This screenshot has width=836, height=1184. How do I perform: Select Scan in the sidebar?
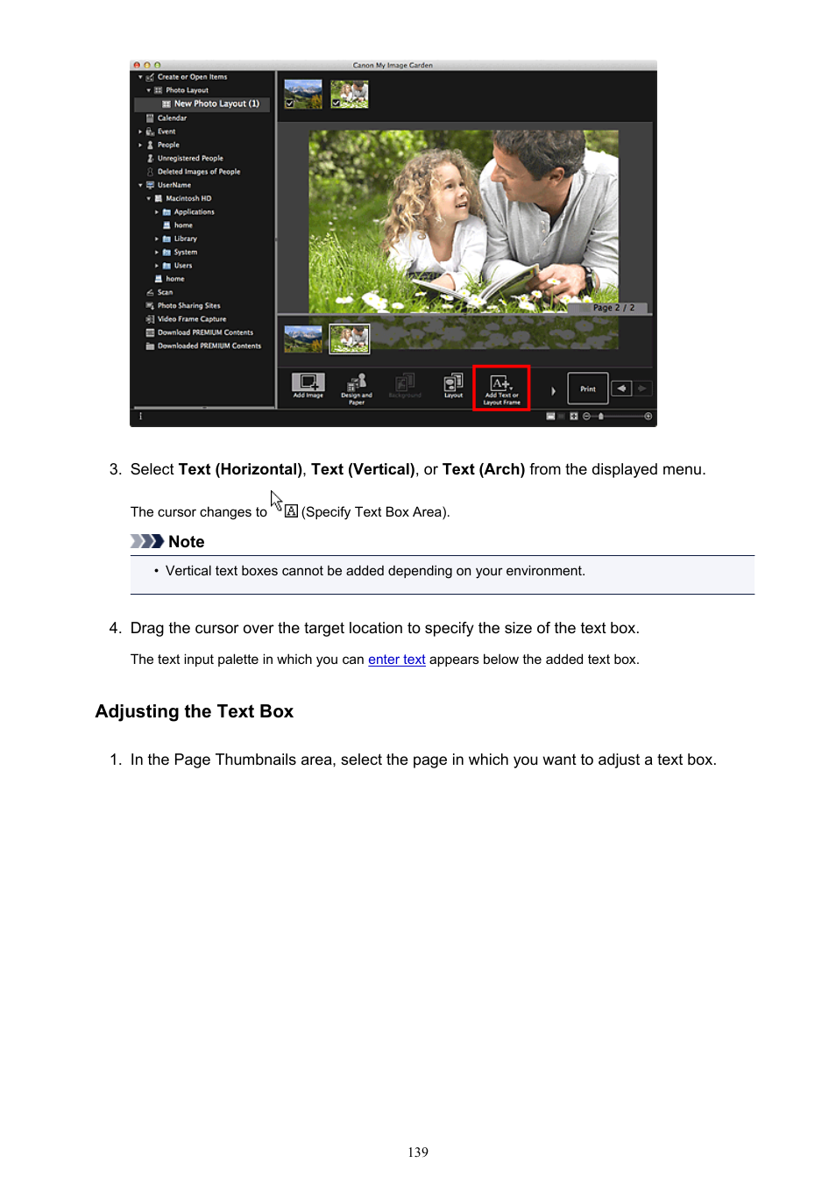(165, 292)
